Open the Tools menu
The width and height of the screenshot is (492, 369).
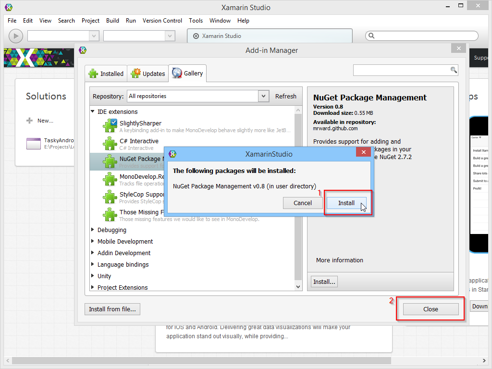click(x=196, y=21)
